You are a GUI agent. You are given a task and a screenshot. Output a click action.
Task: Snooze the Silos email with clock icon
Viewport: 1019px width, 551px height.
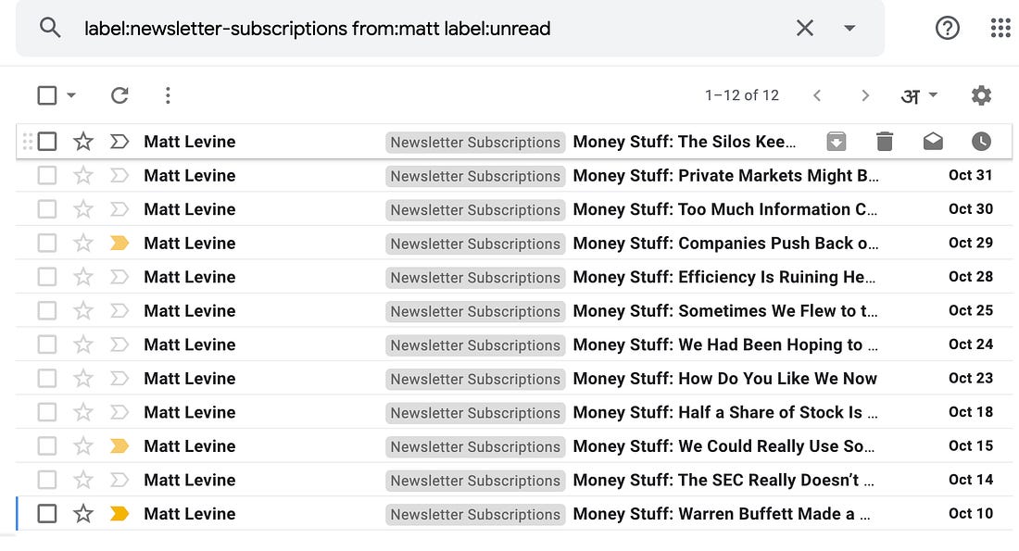pyautogui.click(x=981, y=141)
